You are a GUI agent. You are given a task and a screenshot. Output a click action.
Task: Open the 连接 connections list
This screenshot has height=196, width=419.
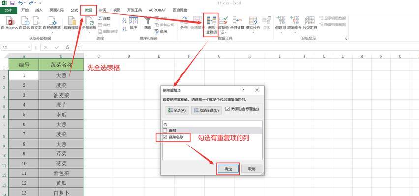(104, 19)
